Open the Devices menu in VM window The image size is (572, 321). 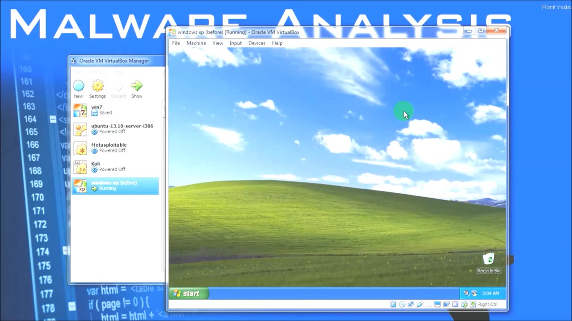tap(257, 43)
